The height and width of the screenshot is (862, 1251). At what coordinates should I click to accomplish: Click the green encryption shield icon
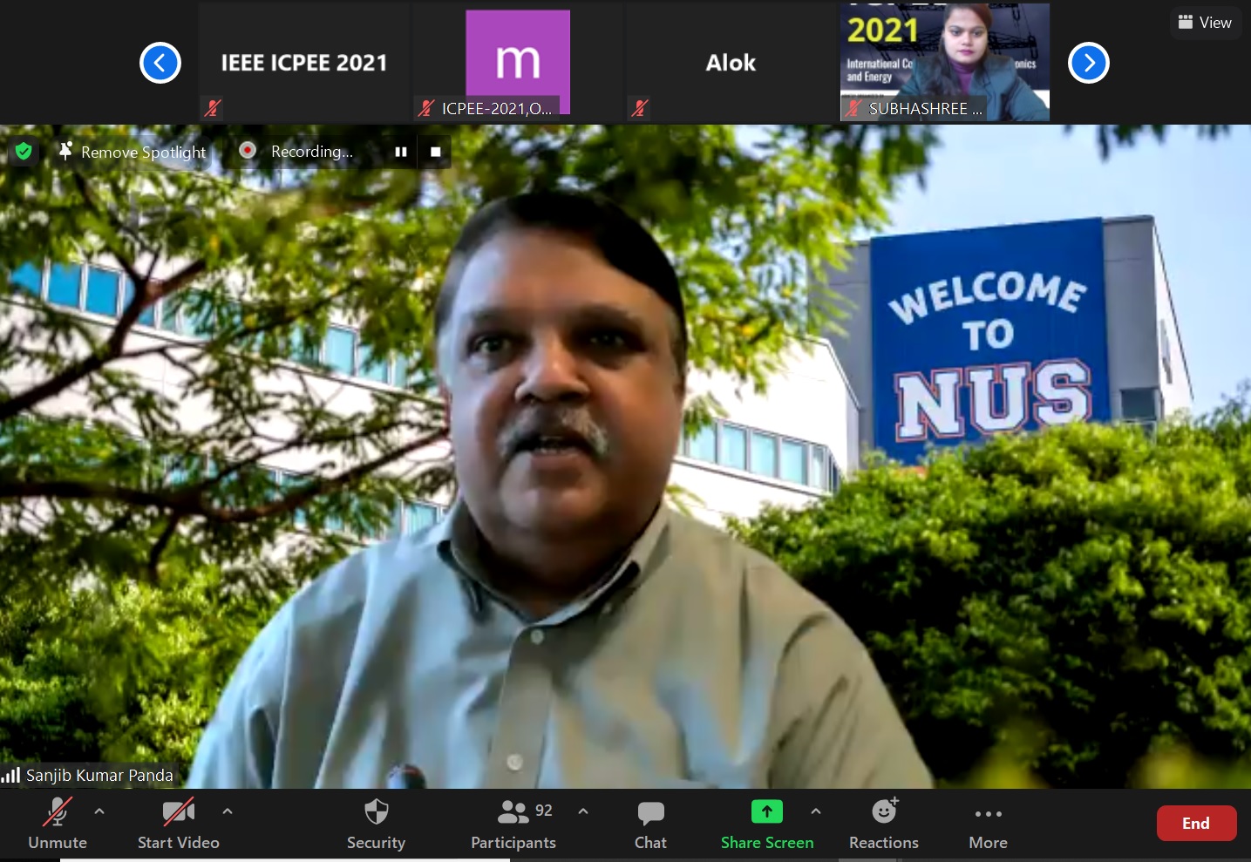pos(24,152)
